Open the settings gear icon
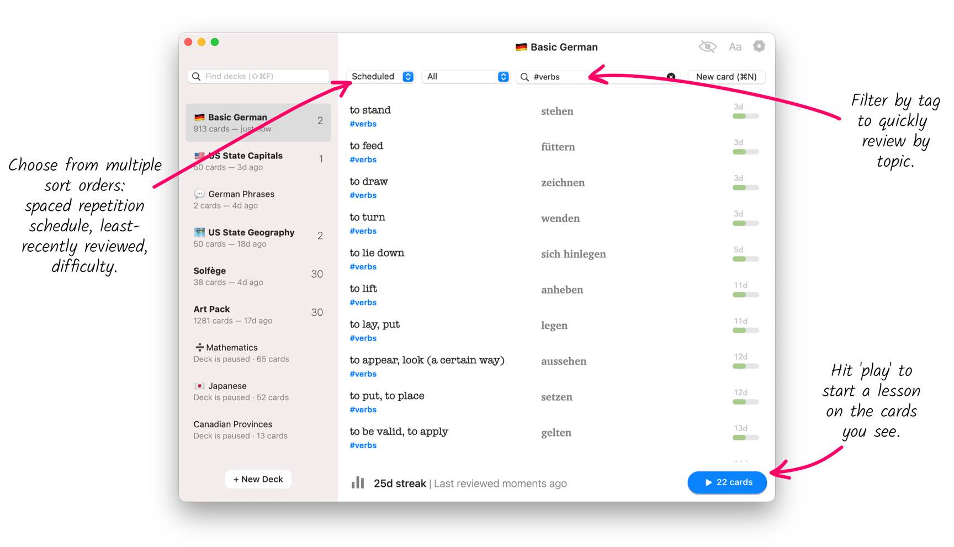954x547 pixels. 759,46
